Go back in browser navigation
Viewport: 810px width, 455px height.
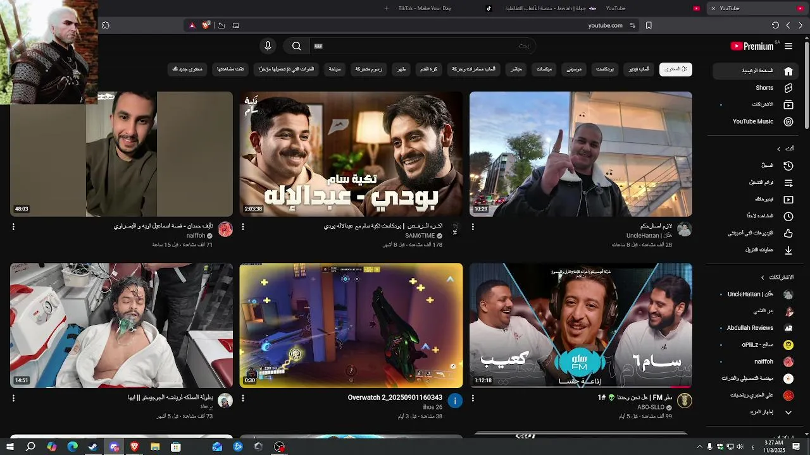[801, 25]
